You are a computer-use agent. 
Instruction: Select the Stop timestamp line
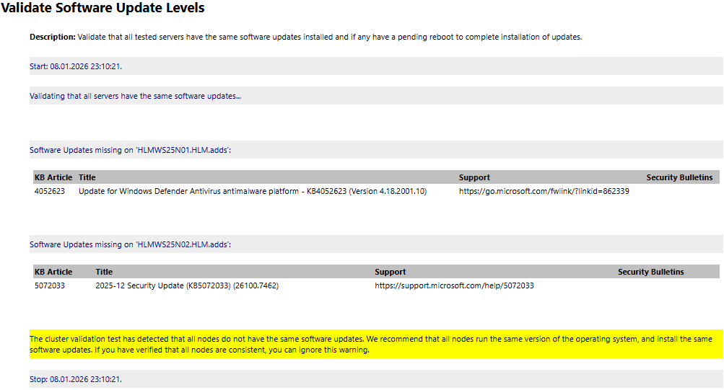76,379
